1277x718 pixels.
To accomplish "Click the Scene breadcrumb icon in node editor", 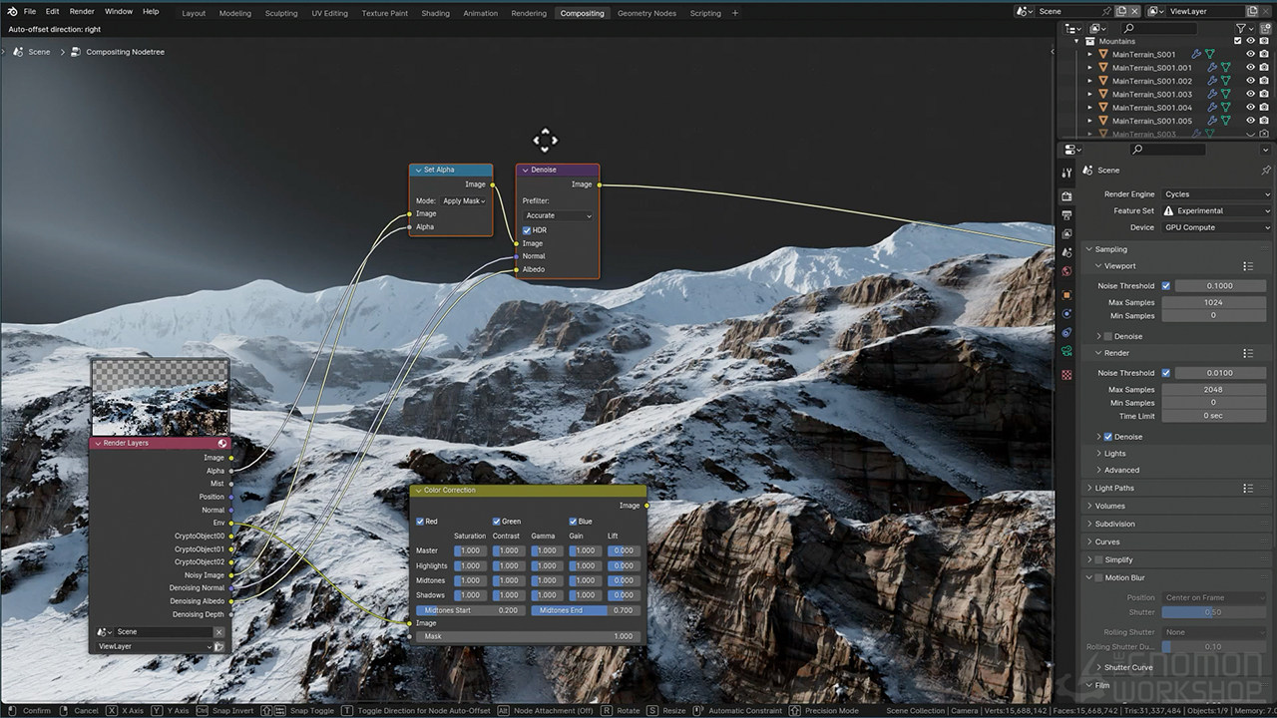I will click(x=17, y=52).
